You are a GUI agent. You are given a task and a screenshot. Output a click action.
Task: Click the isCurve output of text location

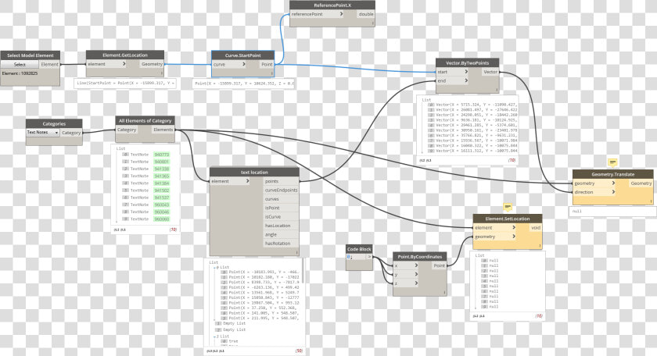pyautogui.click(x=281, y=217)
